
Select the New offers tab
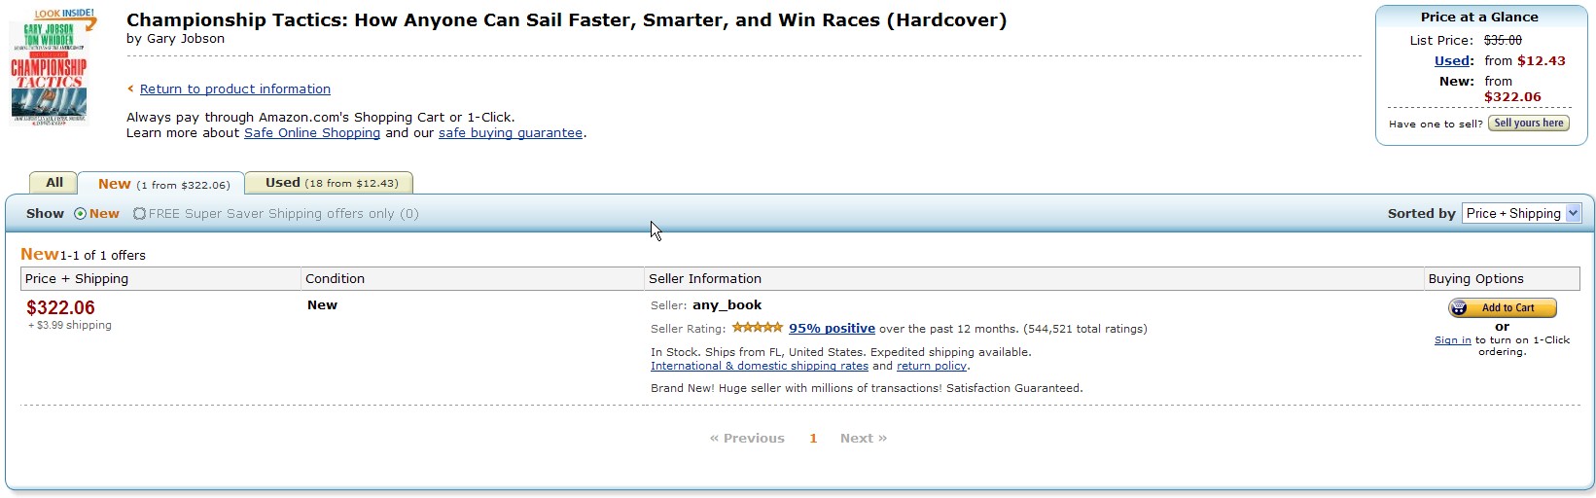coord(162,184)
